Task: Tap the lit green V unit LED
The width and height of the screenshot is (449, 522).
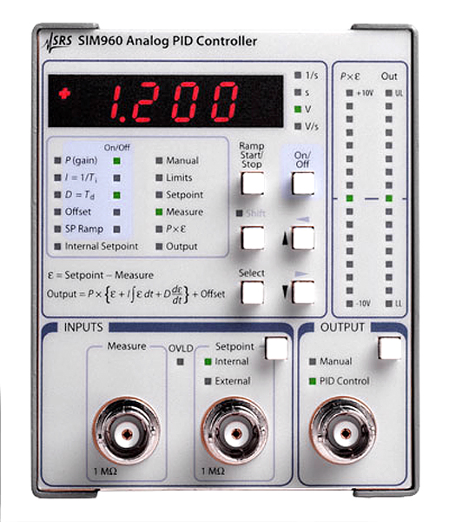Action: coord(298,110)
